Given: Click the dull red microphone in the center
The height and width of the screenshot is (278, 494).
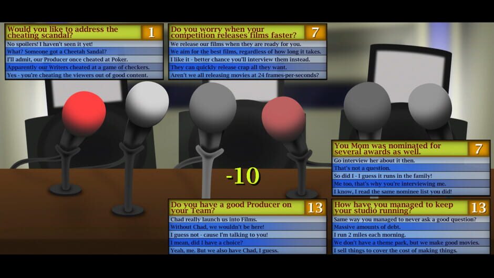Looking at the screenshot, I should click(284, 118).
